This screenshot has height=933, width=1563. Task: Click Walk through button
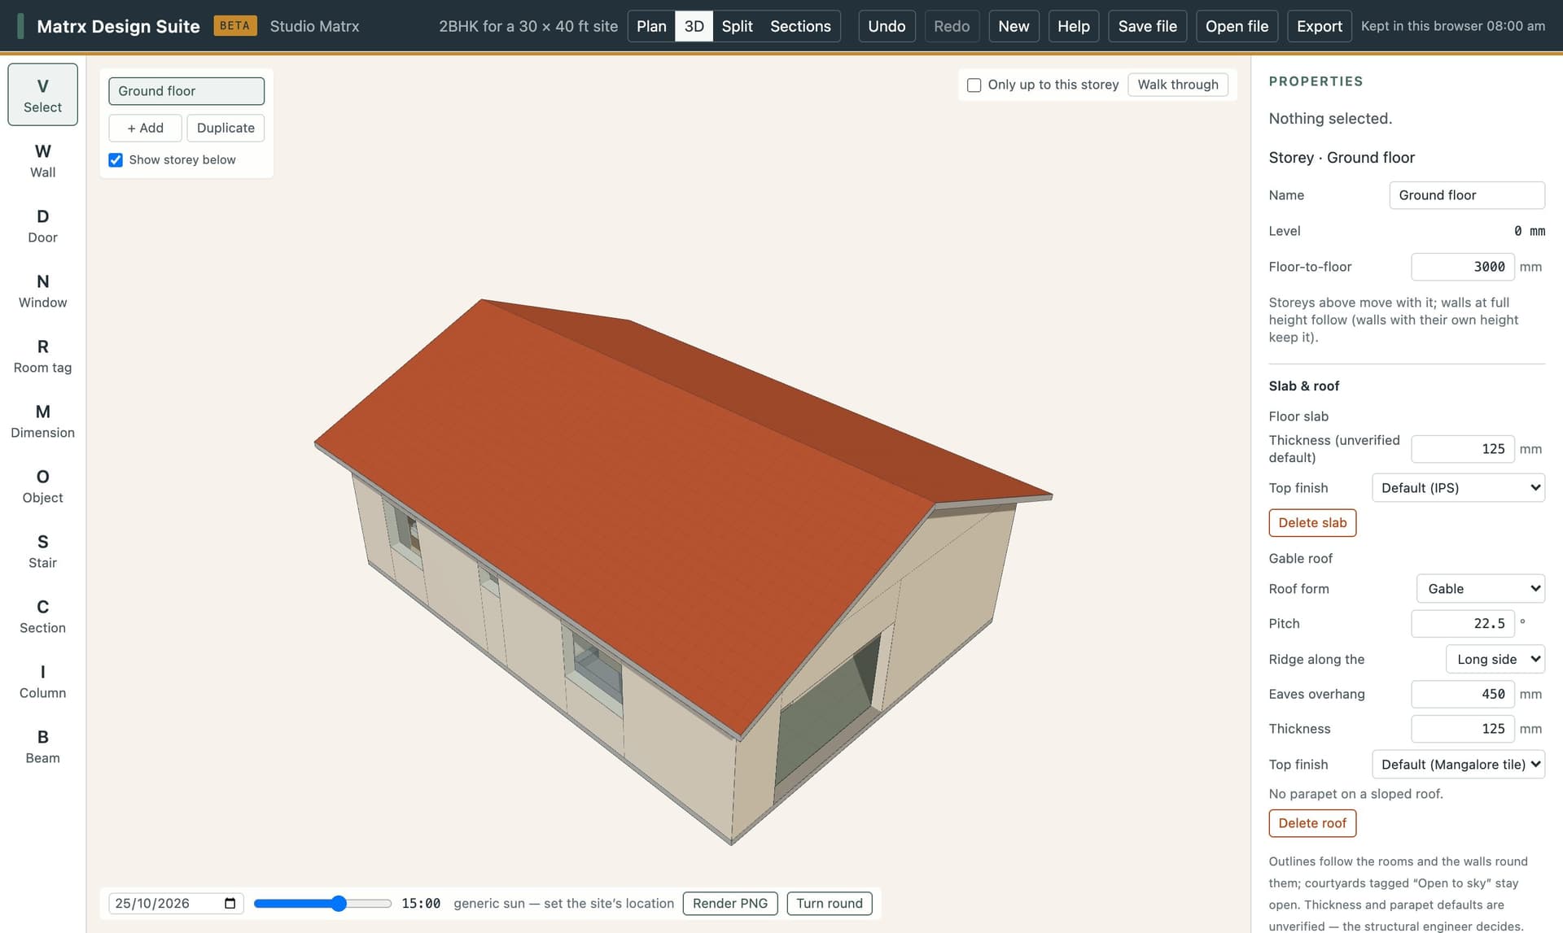coord(1177,85)
